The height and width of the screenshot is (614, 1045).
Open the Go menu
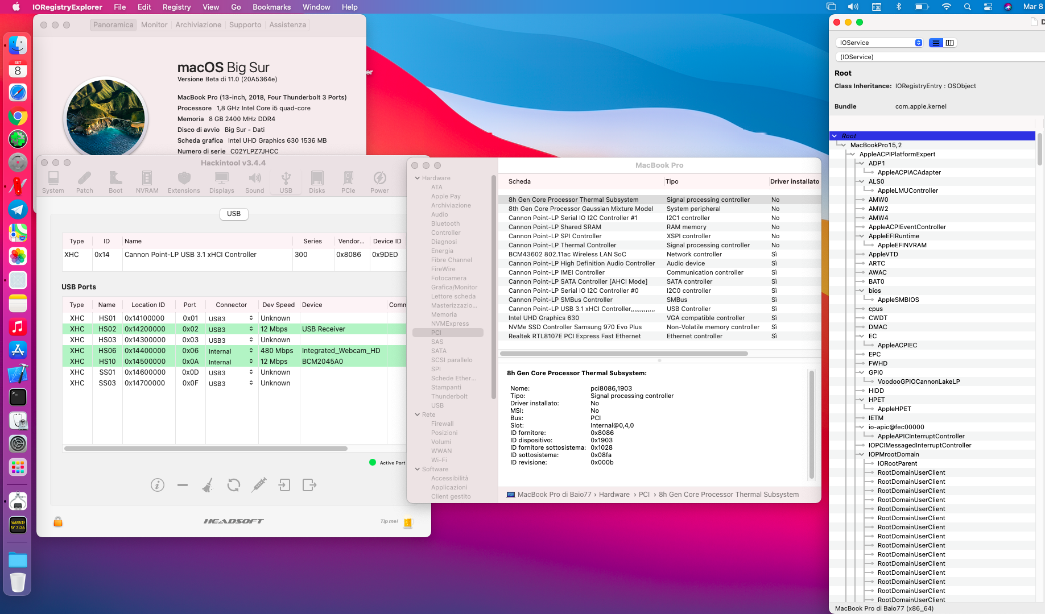pos(236,7)
